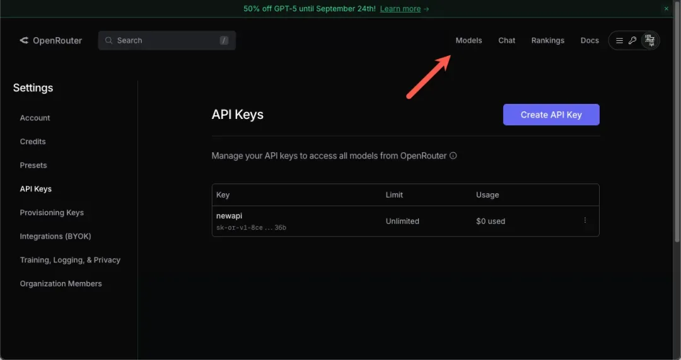Screen dimensions: 681x360
Task: Open the Credits settings section
Action: 33,142
